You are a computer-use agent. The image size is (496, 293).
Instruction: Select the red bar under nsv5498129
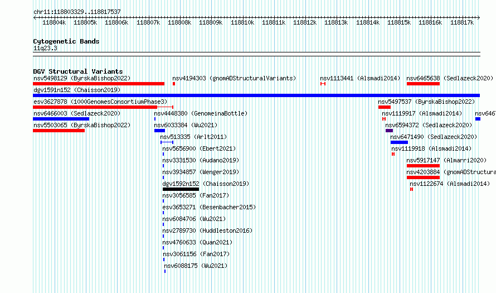pyautogui.click(x=99, y=84)
